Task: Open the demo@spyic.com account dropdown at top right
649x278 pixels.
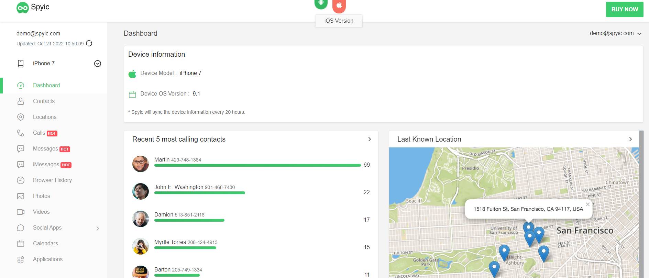Action: pos(616,33)
